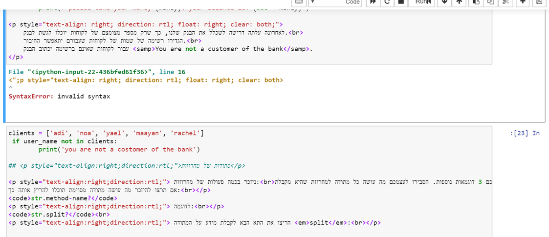Viewport: 549px width, 237px height.
Task: Open the Code cell type dropdown
Action: coord(335,2)
